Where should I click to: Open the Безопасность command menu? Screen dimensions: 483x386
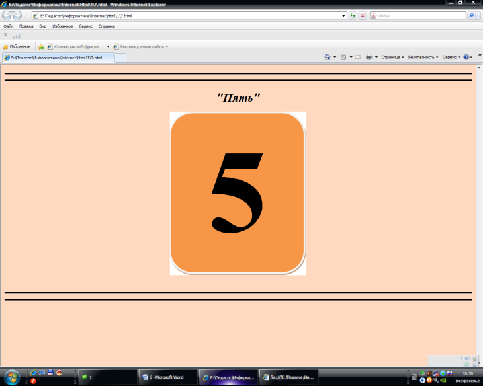tap(423, 57)
